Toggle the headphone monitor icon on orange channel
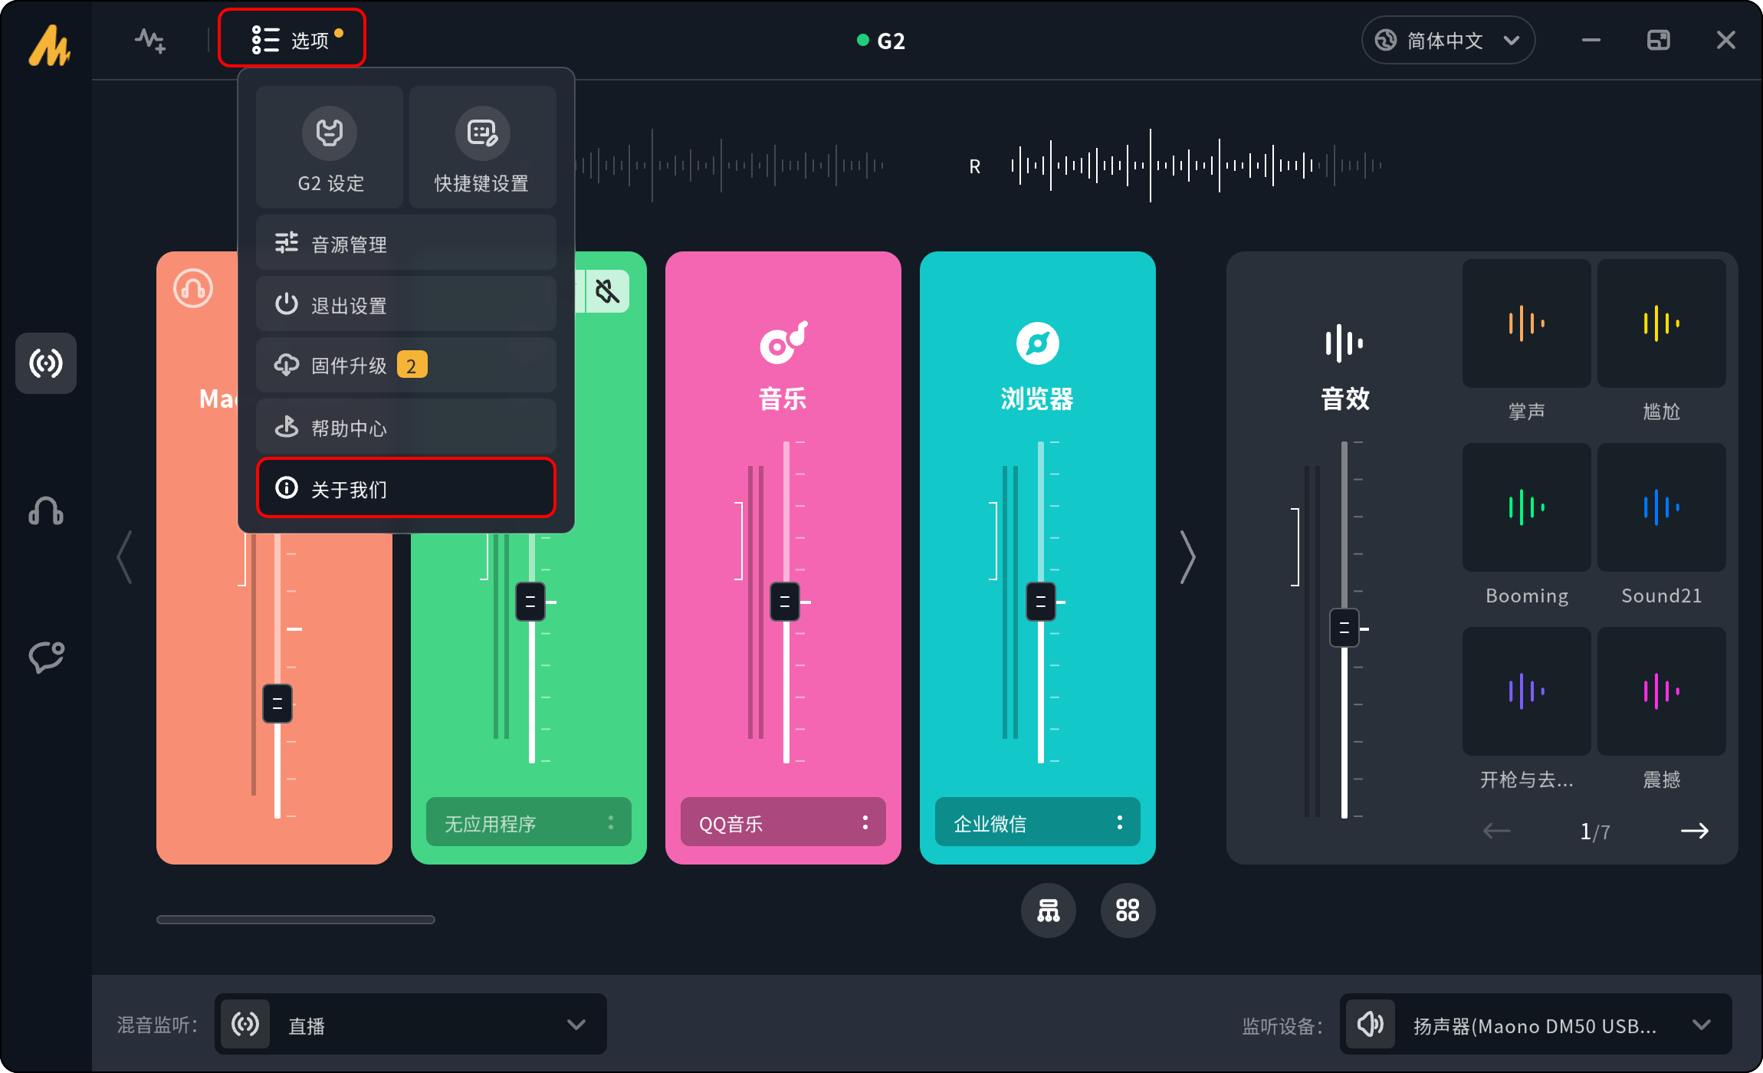 coord(193,289)
